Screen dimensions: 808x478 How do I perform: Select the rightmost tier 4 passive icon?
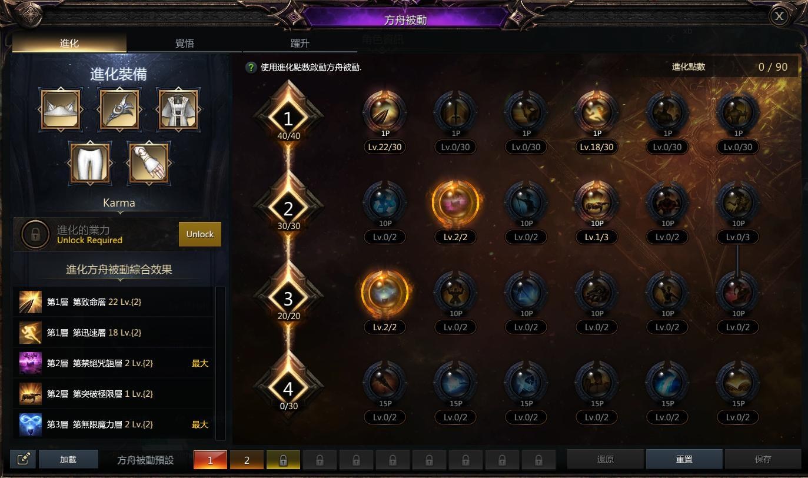[738, 383]
